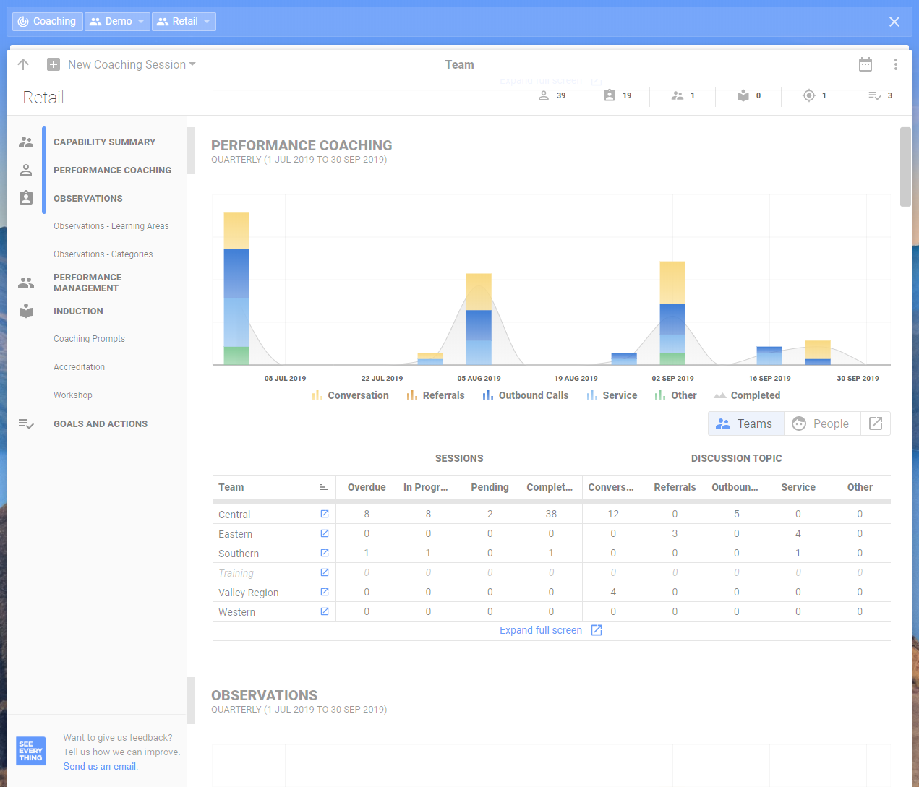Screen dimensions: 919x787
Task: Open Valley Region team link icon
Action: [325, 592]
